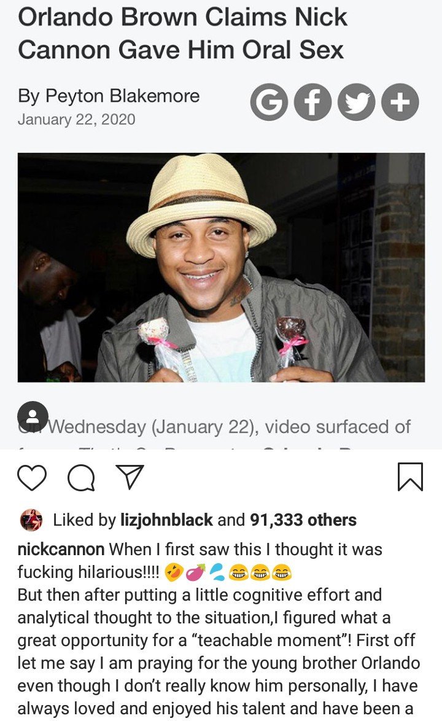Tap the January 22, 2020 date
This screenshot has width=442, height=721.
[76, 120]
